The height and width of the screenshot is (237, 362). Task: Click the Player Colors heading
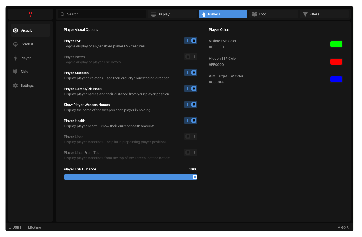tap(220, 30)
